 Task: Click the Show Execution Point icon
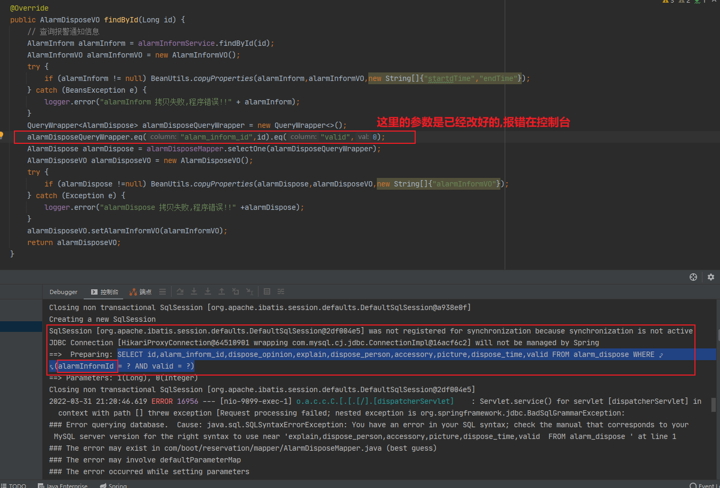point(163,291)
